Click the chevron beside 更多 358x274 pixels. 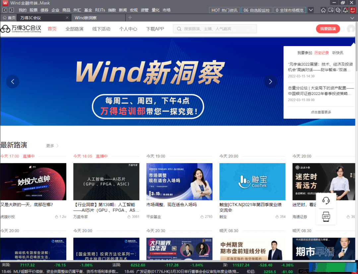click(x=58, y=146)
